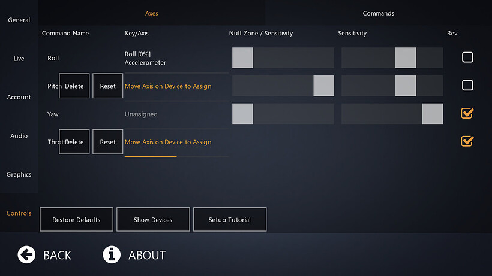This screenshot has height=276, width=492.
Task: Open Account settings section
Action: 19,97
